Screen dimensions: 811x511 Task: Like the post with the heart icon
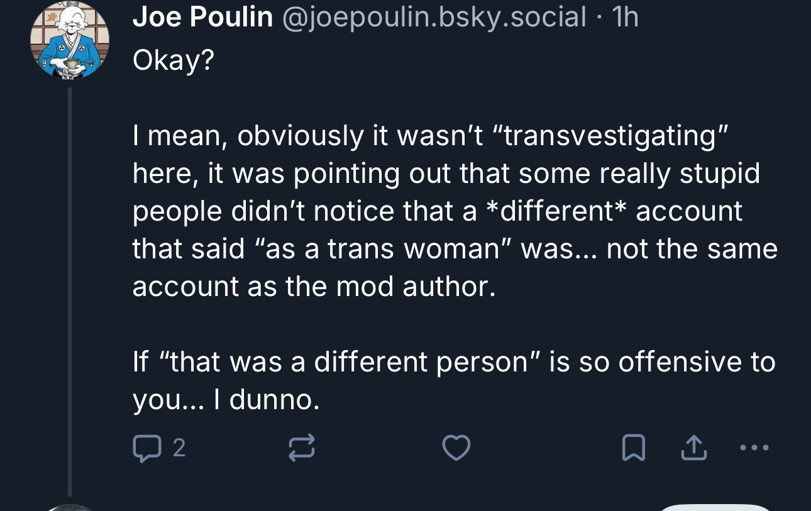456,448
